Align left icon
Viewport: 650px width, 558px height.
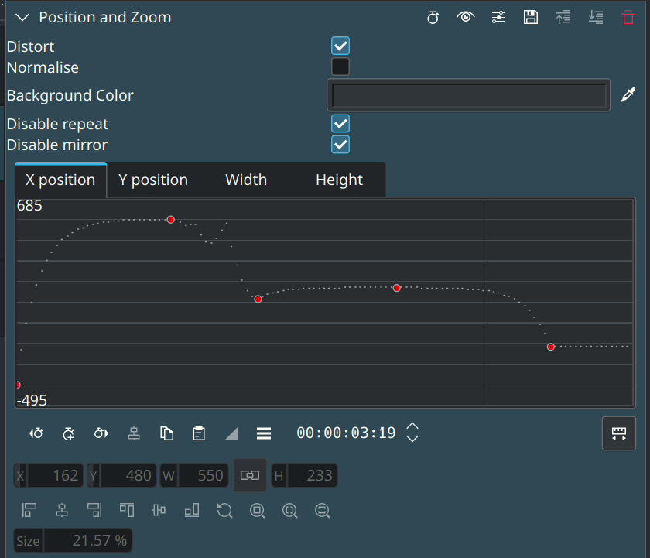click(29, 510)
